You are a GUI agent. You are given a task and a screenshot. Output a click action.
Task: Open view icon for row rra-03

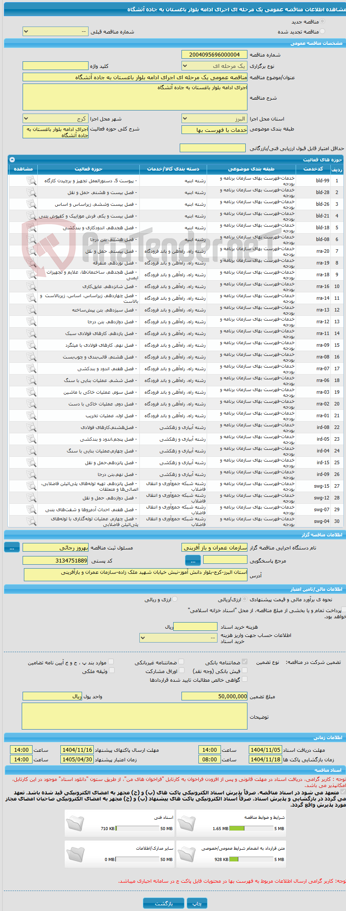[x=31, y=392]
